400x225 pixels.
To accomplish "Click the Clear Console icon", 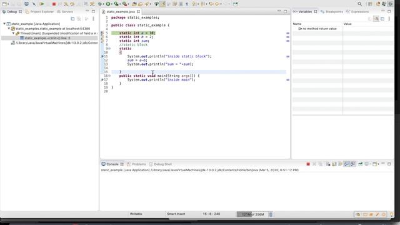I will (327, 164).
